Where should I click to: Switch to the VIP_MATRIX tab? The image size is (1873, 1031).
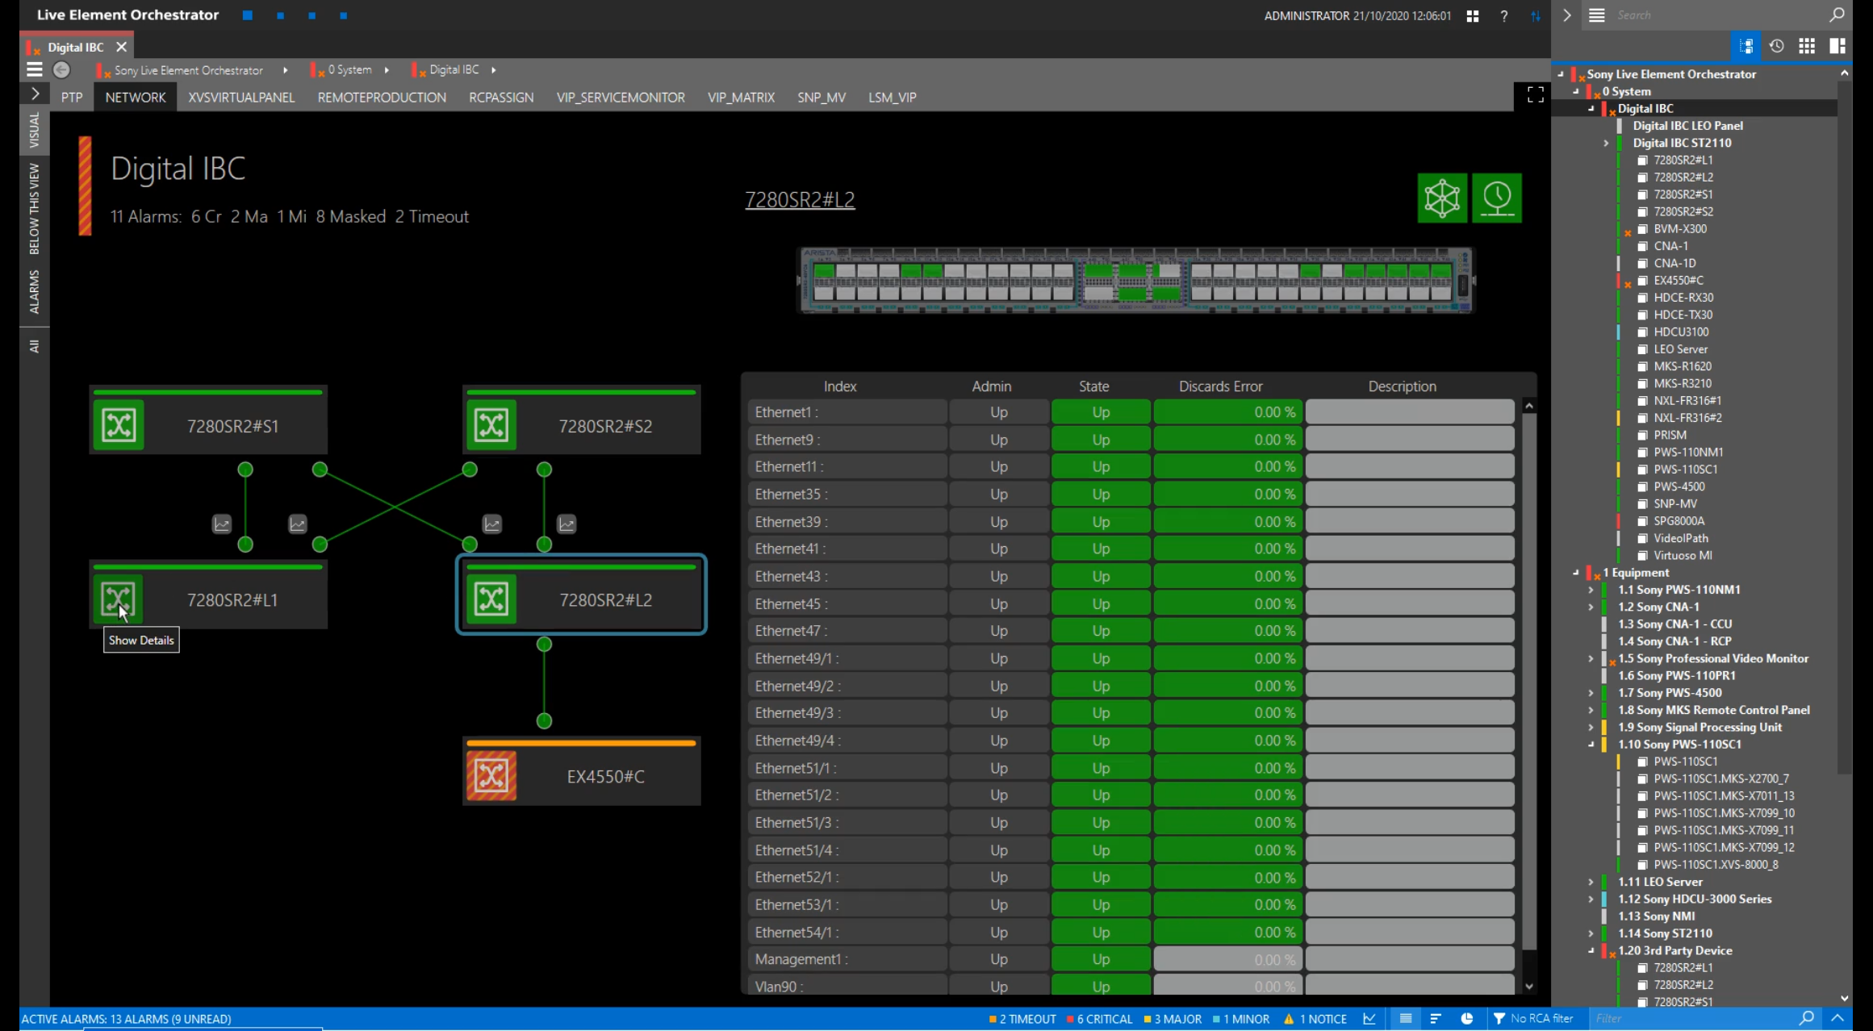pyautogui.click(x=741, y=97)
